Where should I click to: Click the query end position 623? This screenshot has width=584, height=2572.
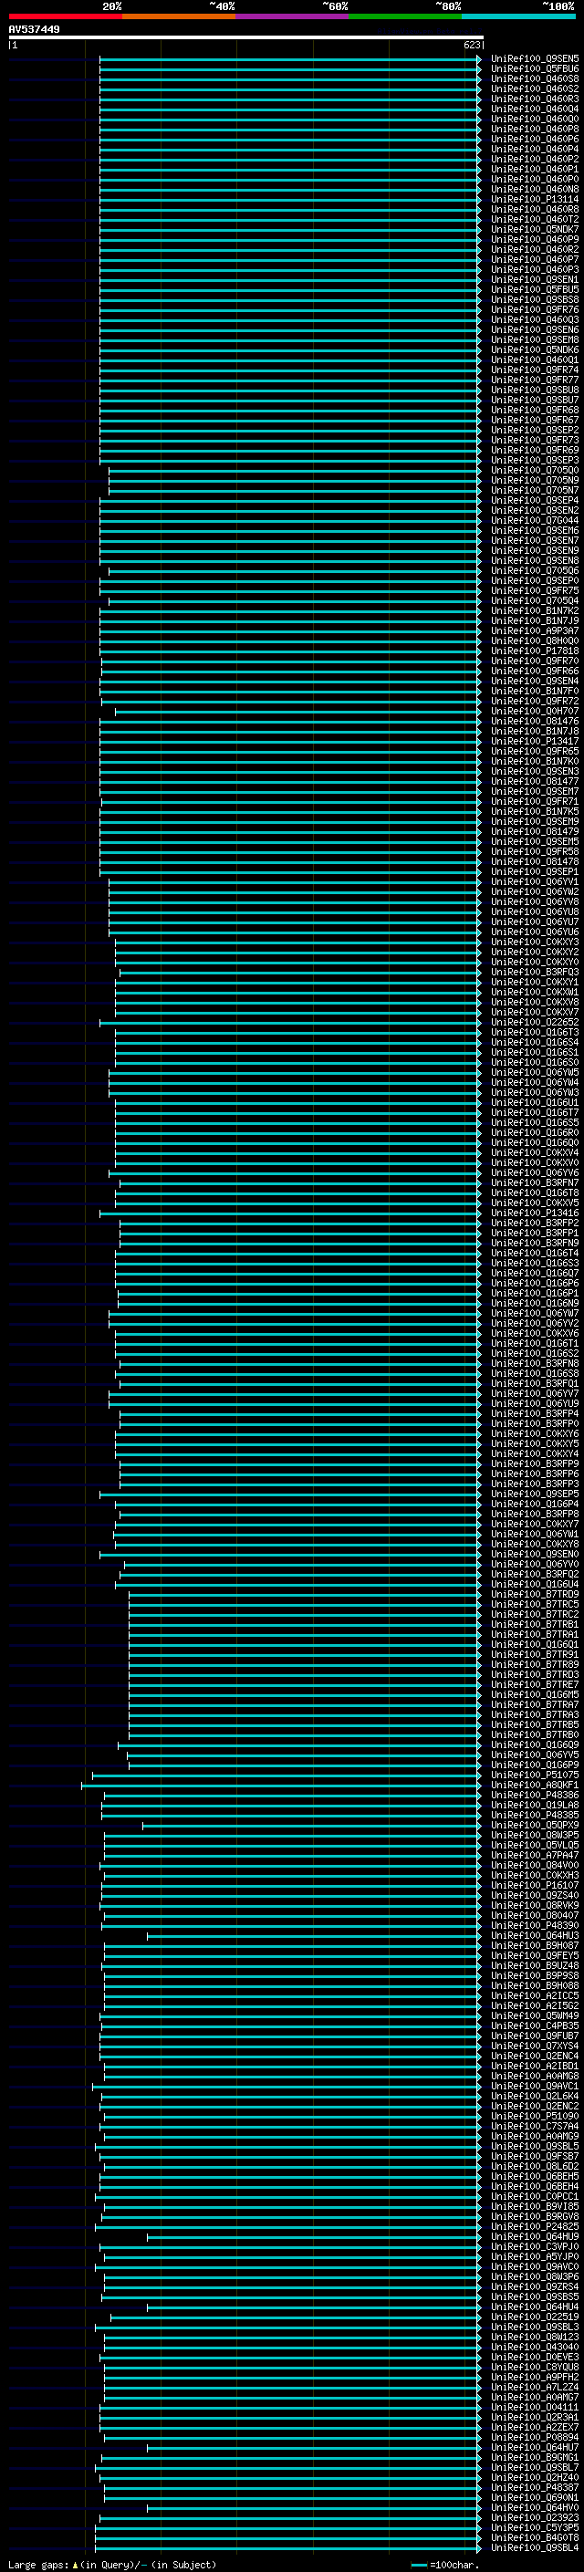pos(472,45)
